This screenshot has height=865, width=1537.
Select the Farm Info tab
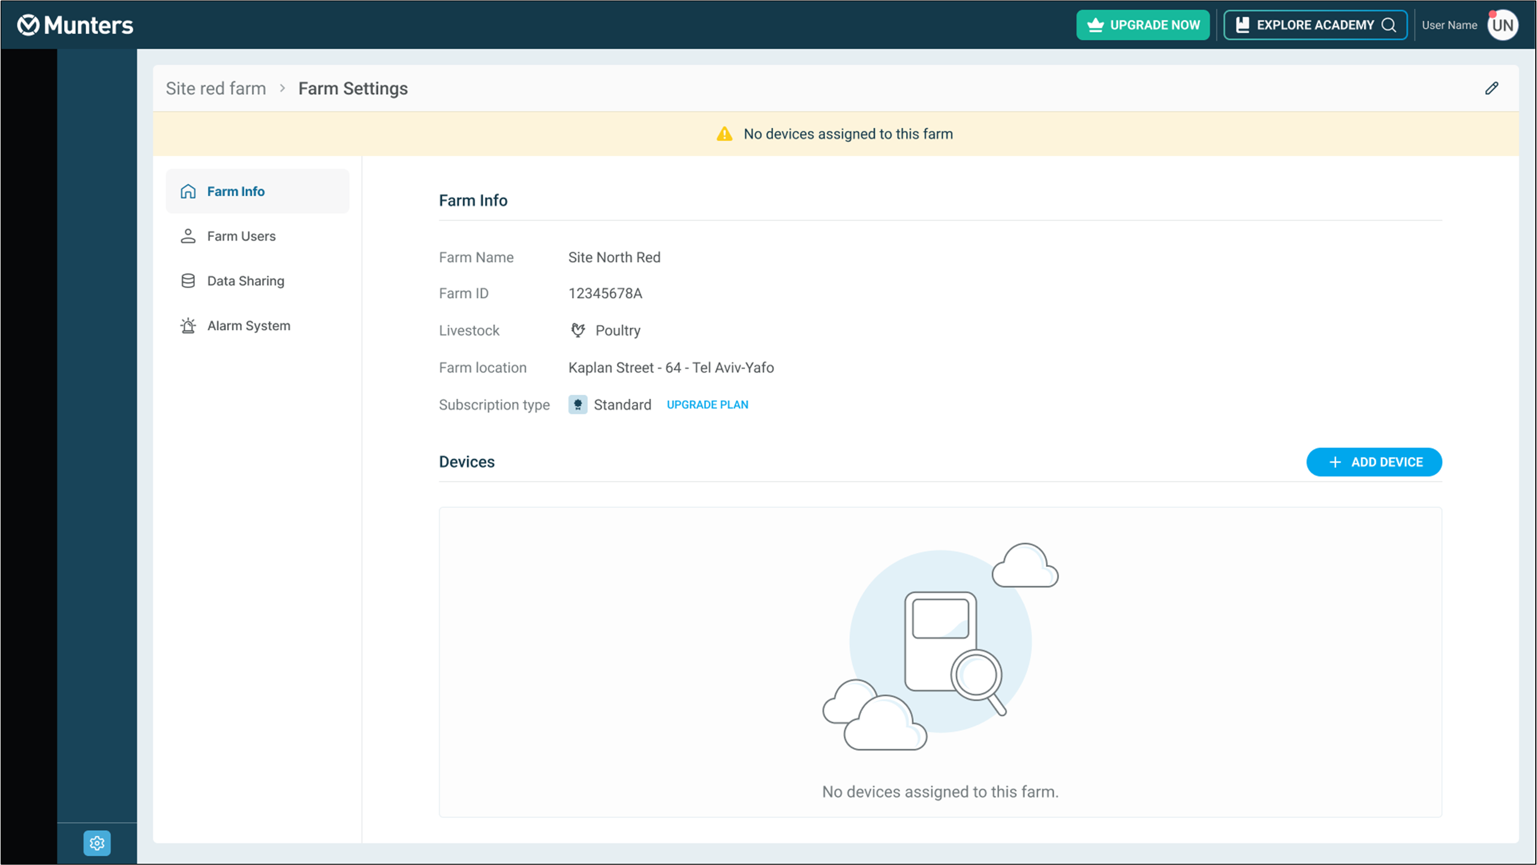pyautogui.click(x=236, y=191)
